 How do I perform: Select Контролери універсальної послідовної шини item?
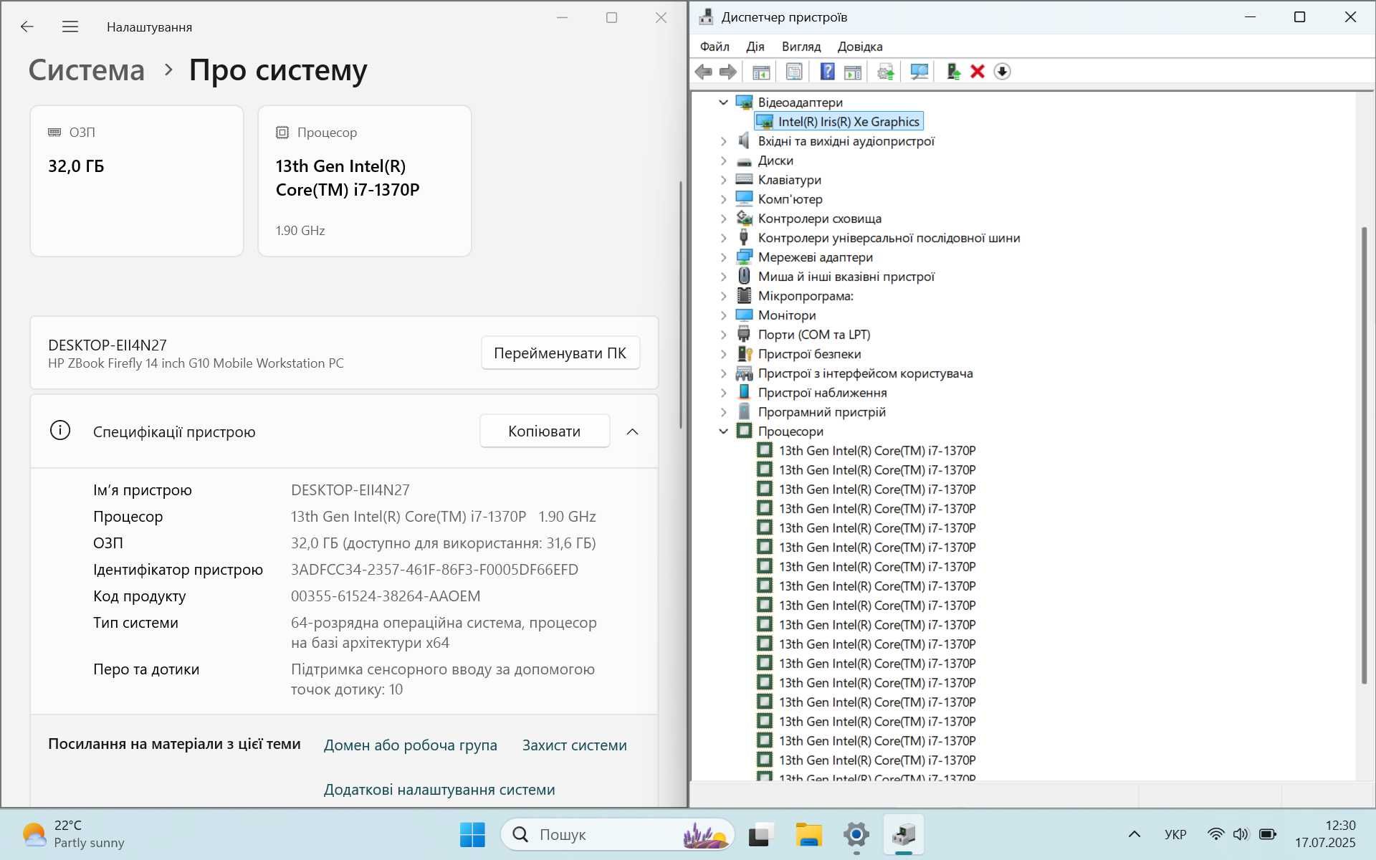(889, 238)
